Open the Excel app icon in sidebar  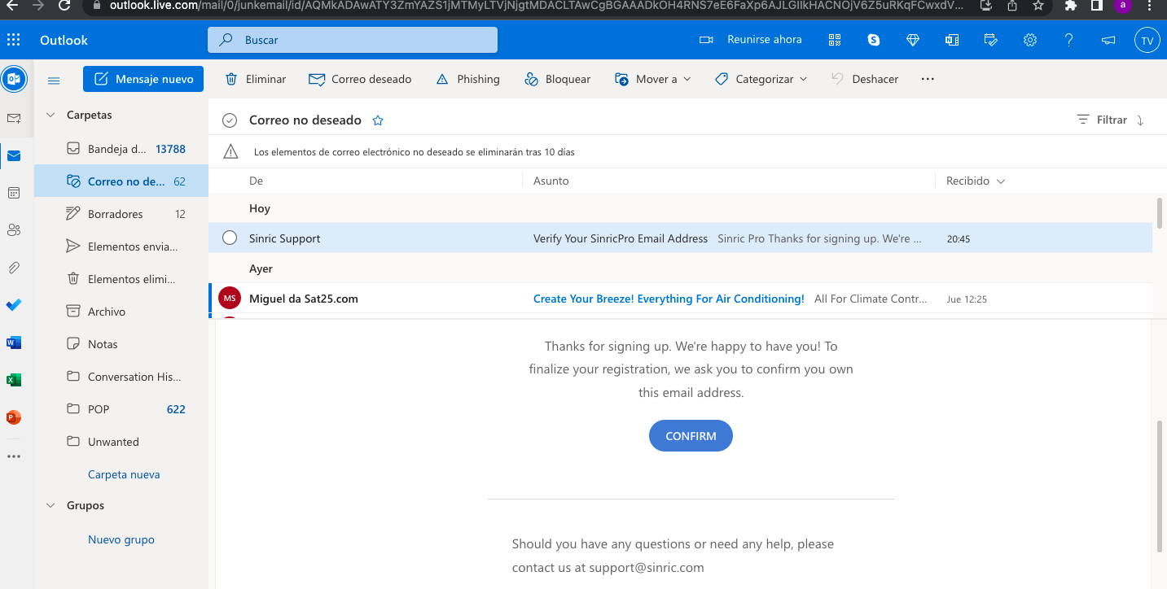(13, 380)
